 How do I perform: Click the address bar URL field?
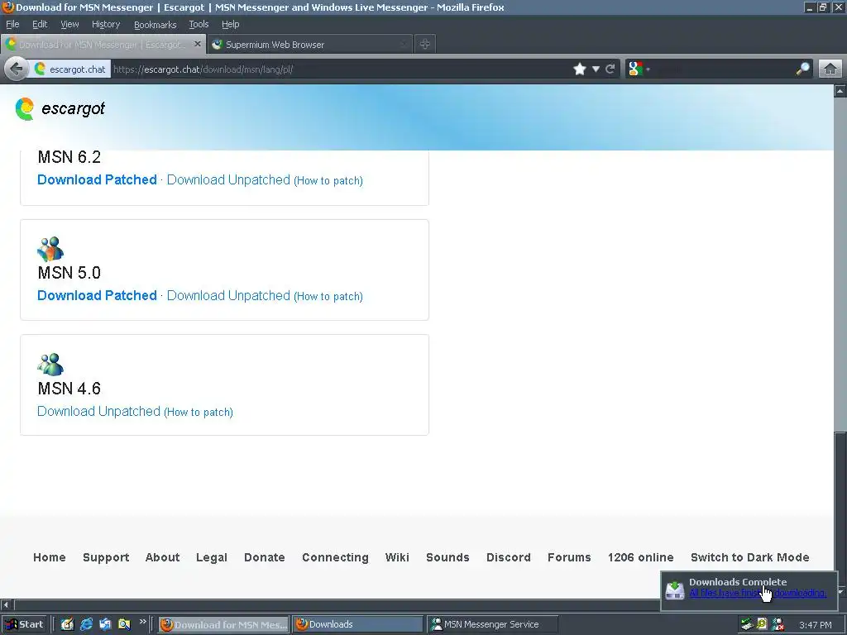point(340,69)
